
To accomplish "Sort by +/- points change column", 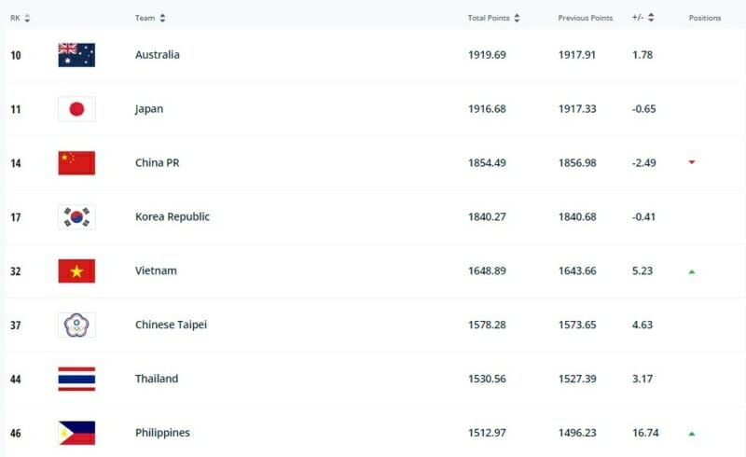I will (642, 18).
